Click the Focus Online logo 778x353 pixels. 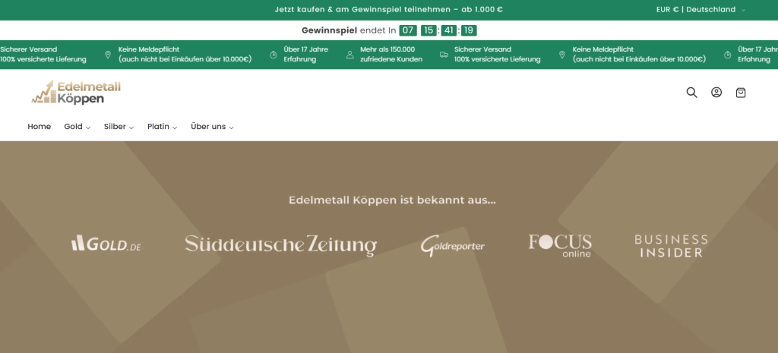click(x=560, y=244)
